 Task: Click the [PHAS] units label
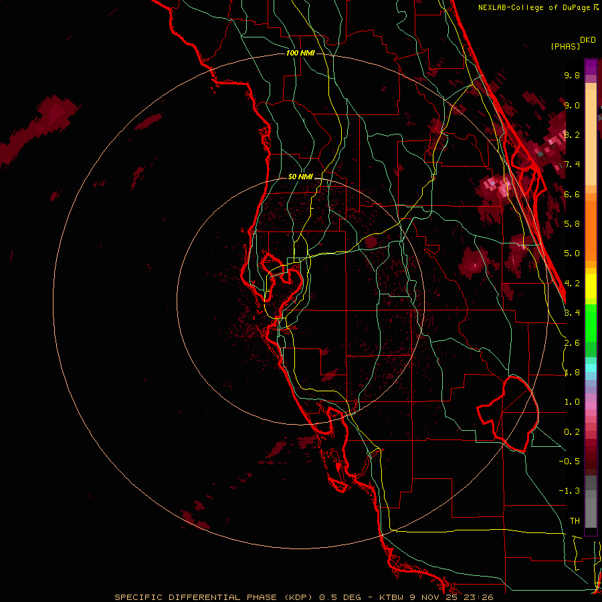tap(565, 46)
